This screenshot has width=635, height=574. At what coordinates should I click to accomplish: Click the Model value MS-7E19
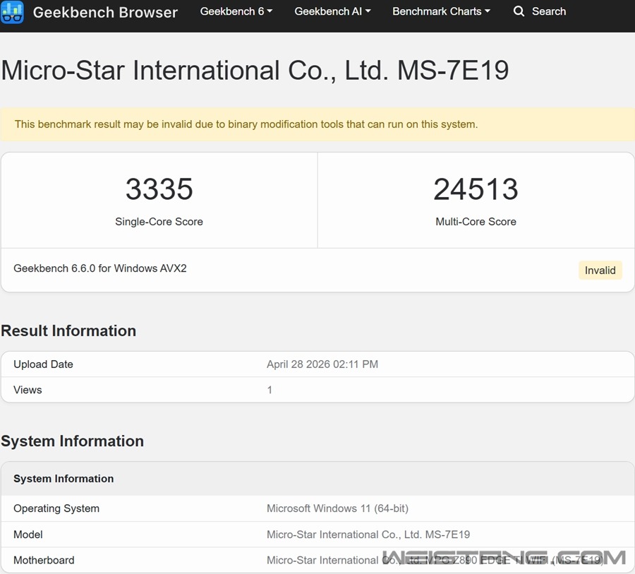point(368,534)
